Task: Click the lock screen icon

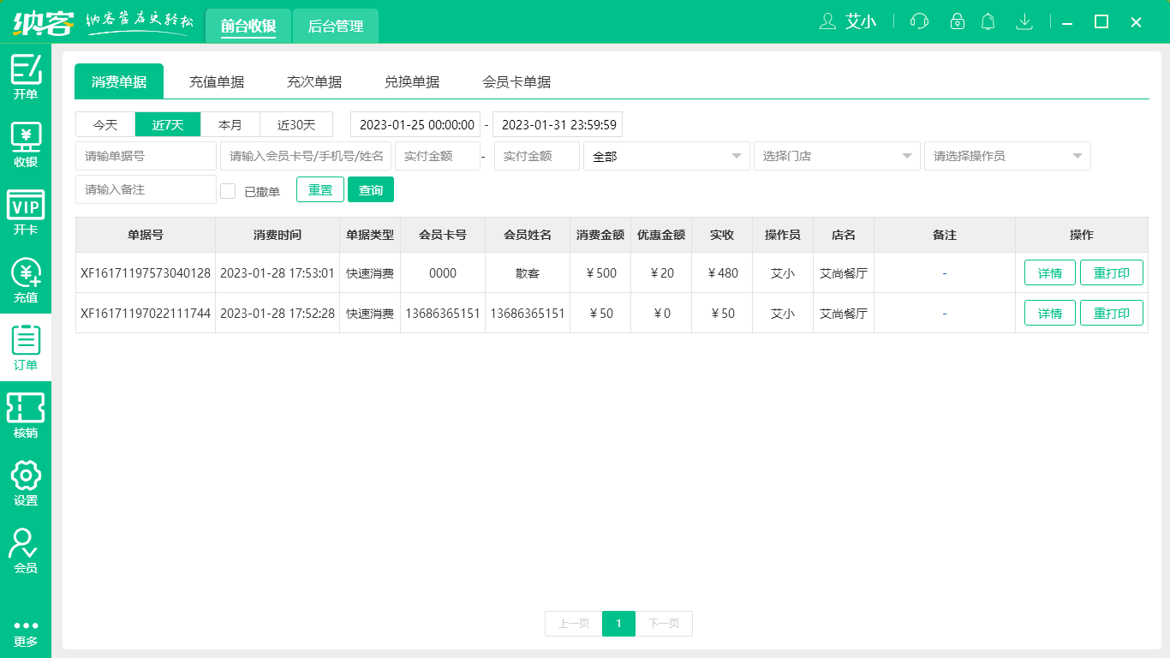Action: (953, 21)
